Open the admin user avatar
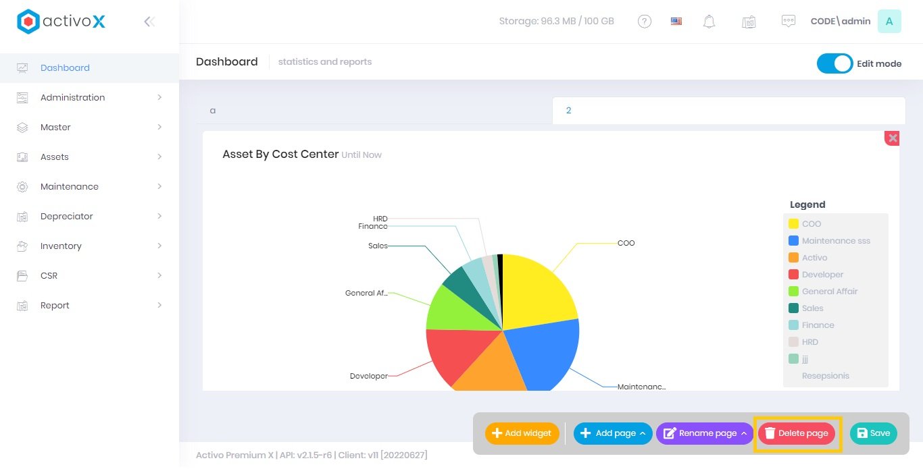This screenshot has height=469, width=923. coord(889,22)
